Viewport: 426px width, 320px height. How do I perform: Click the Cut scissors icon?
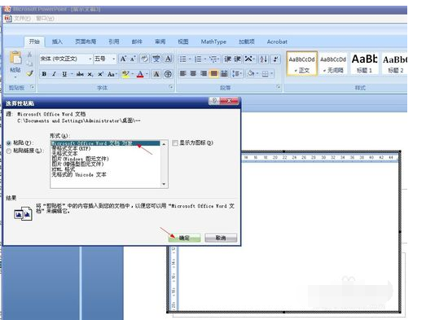coord(29,55)
